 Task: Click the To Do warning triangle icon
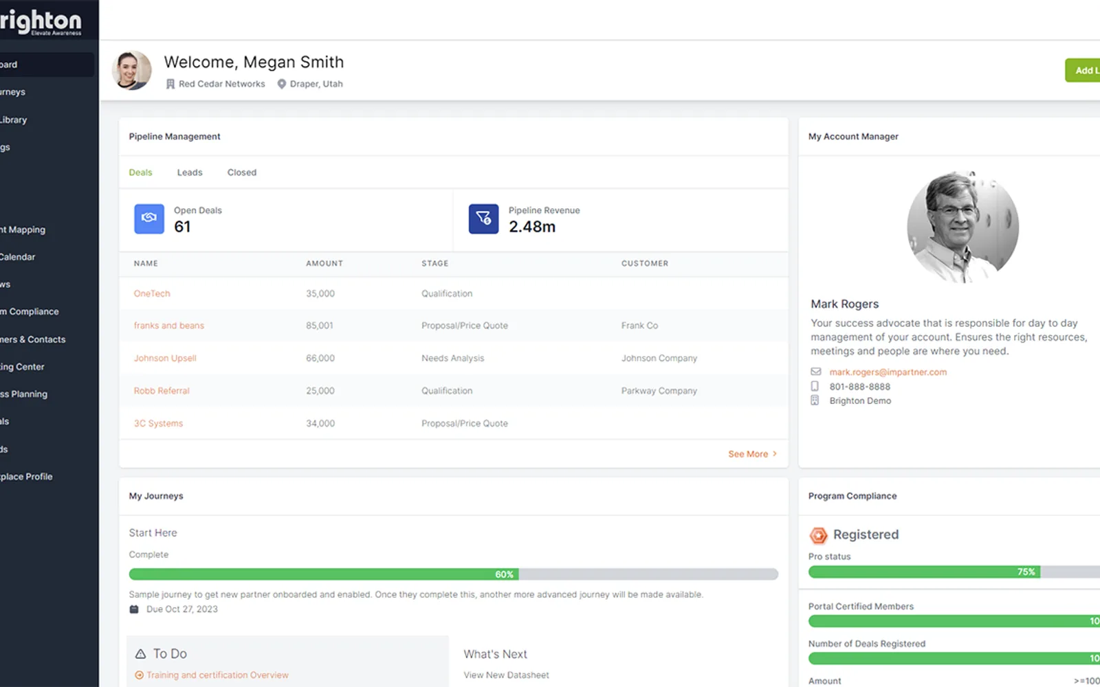140,654
